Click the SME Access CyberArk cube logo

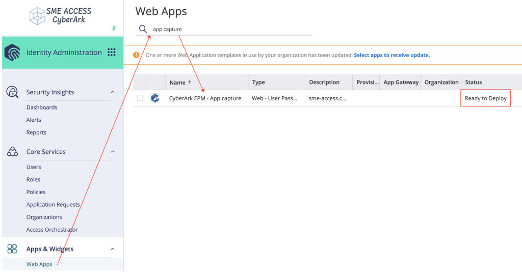[x=37, y=16]
